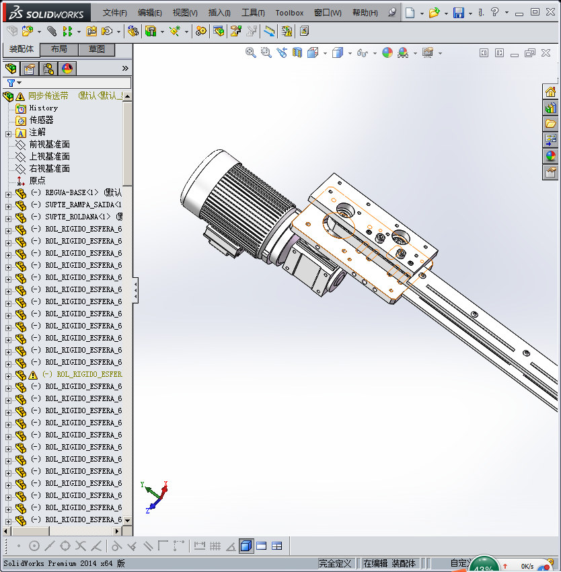561x572 pixels.
Task: Toggle the point snap icon in bottom toolbar
Action: [19, 546]
